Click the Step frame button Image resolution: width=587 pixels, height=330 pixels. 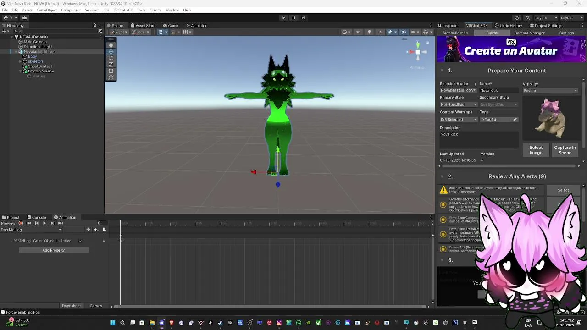coord(303,17)
